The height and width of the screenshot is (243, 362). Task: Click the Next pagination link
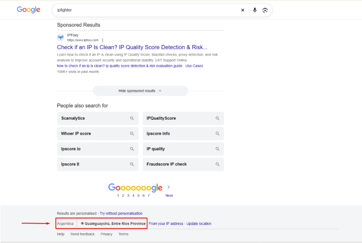coord(169,196)
